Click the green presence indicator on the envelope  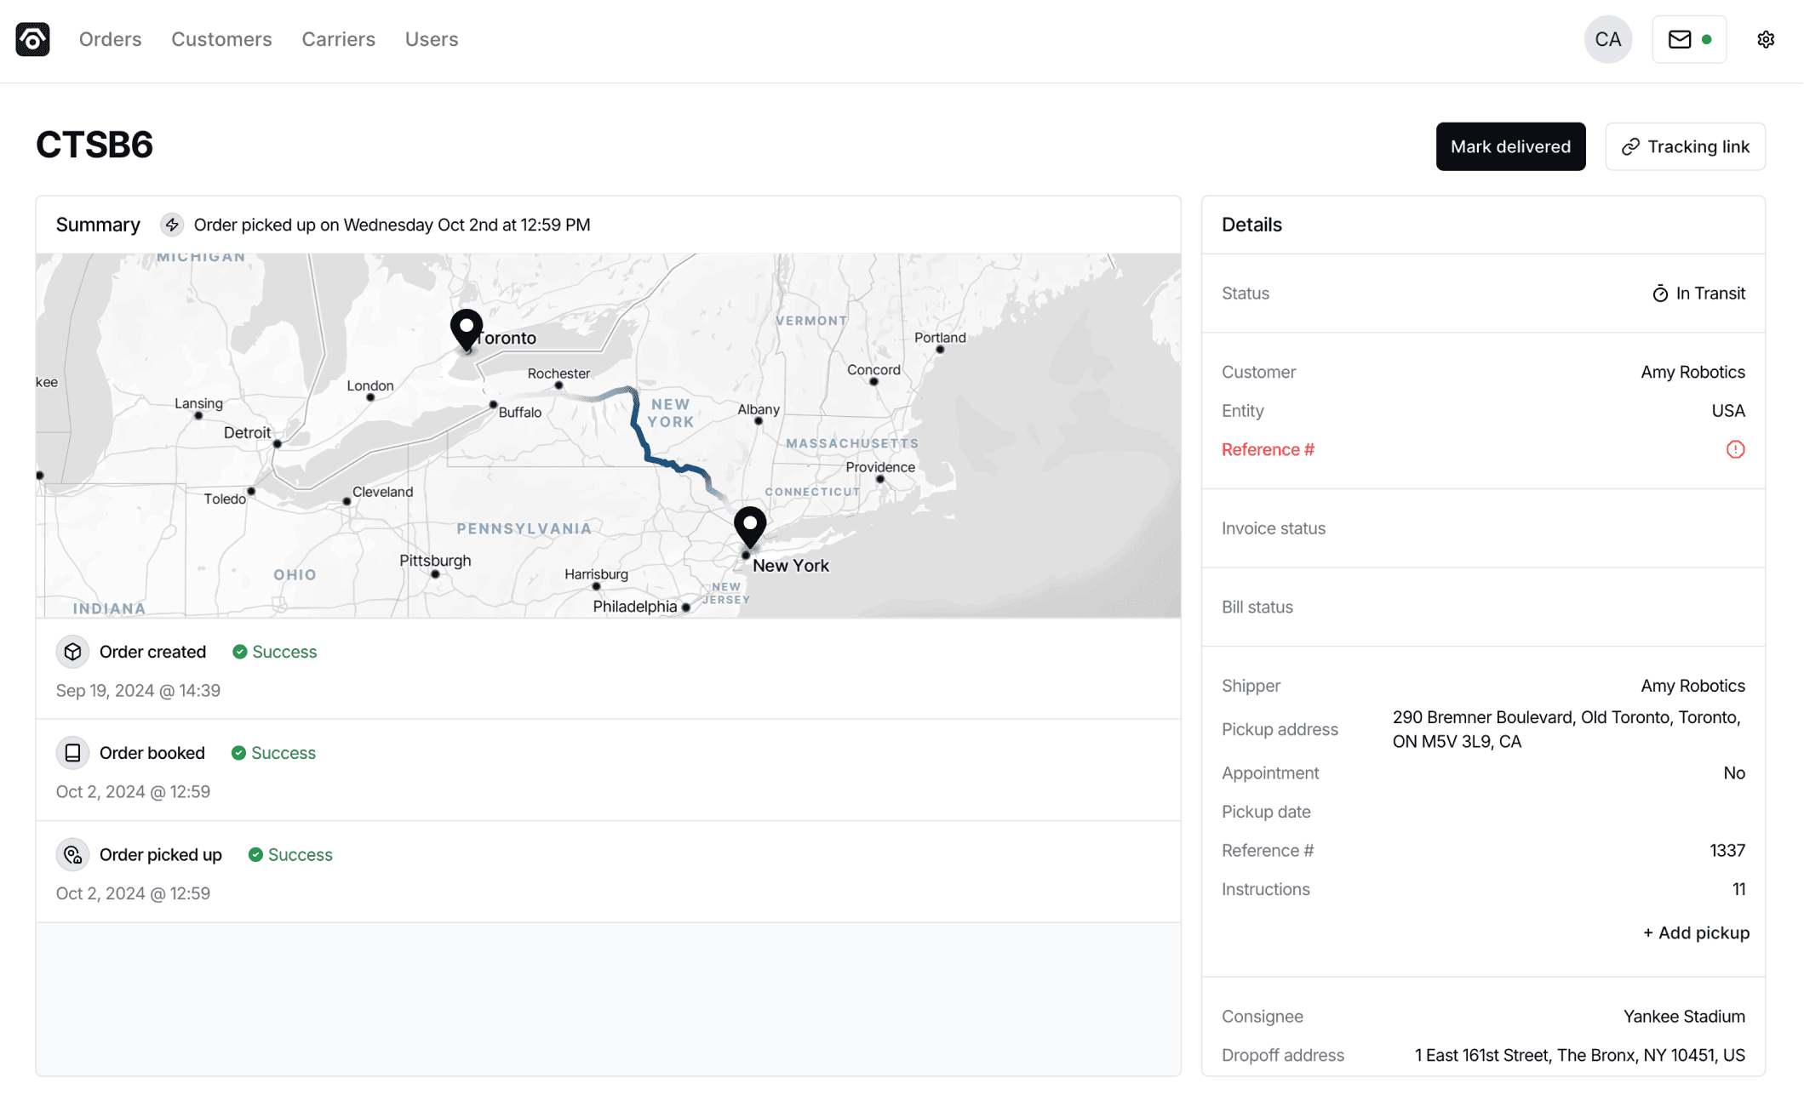[x=1705, y=38]
